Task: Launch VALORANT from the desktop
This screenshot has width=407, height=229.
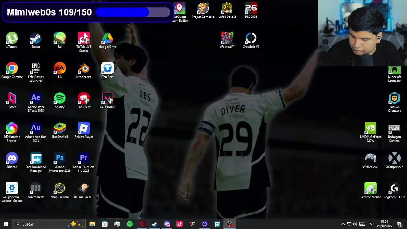Action: (107, 101)
